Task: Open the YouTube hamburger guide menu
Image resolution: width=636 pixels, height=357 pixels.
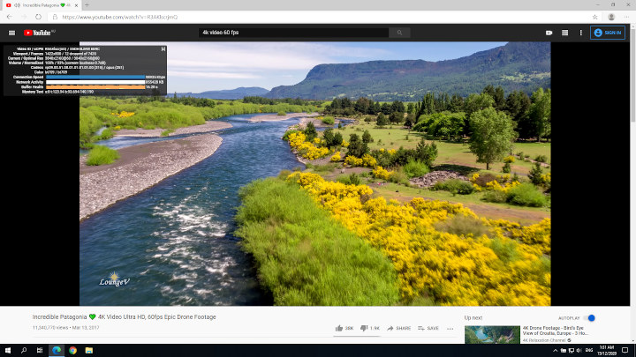Action: pos(11,33)
